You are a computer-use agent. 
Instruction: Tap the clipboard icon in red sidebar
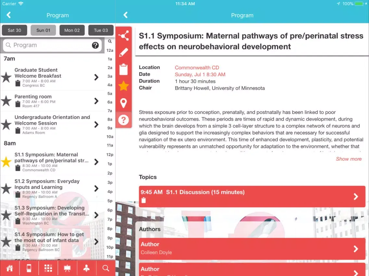[123, 69]
